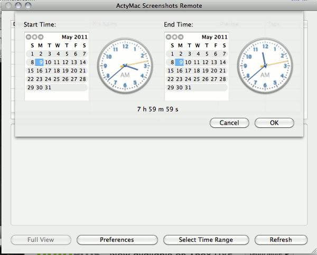Screen dimensions: 317x255
Task: Pick May 10 in End Time calendar
Action: [188, 62]
